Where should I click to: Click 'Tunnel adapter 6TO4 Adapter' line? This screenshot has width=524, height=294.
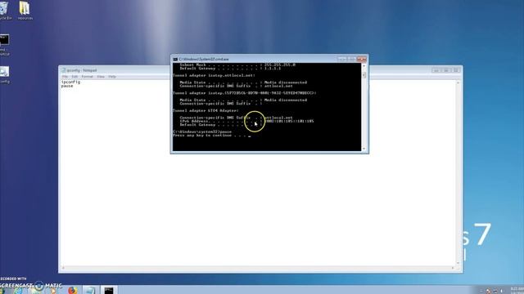click(x=206, y=111)
